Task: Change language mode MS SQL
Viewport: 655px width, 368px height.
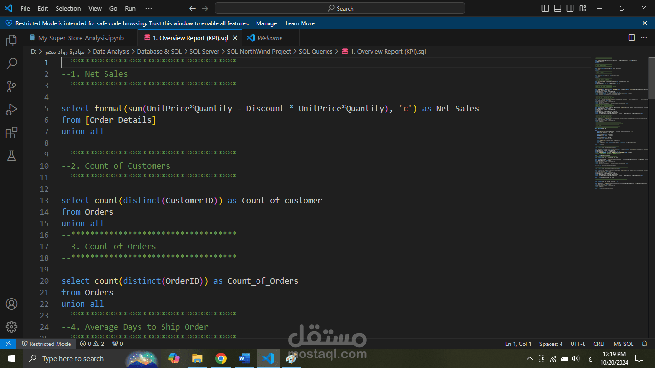Action: point(623,344)
